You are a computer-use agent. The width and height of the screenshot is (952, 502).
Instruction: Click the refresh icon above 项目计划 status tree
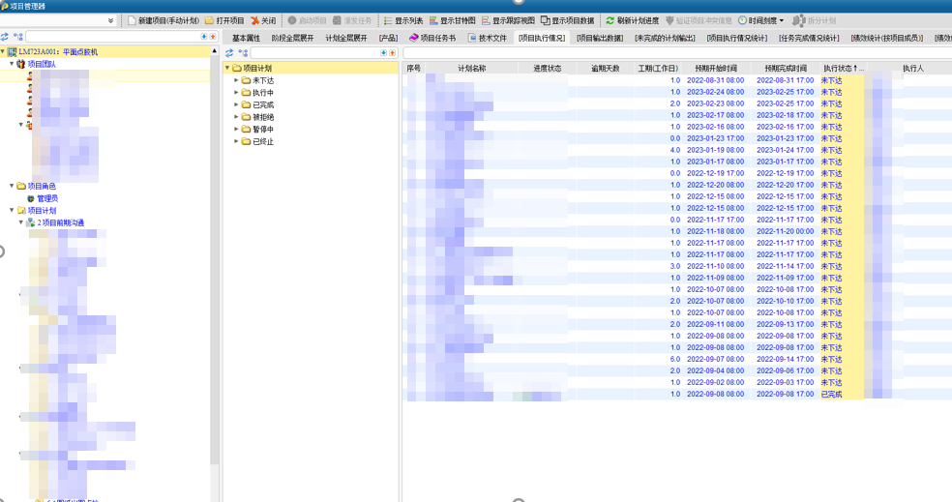coord(229,53)
